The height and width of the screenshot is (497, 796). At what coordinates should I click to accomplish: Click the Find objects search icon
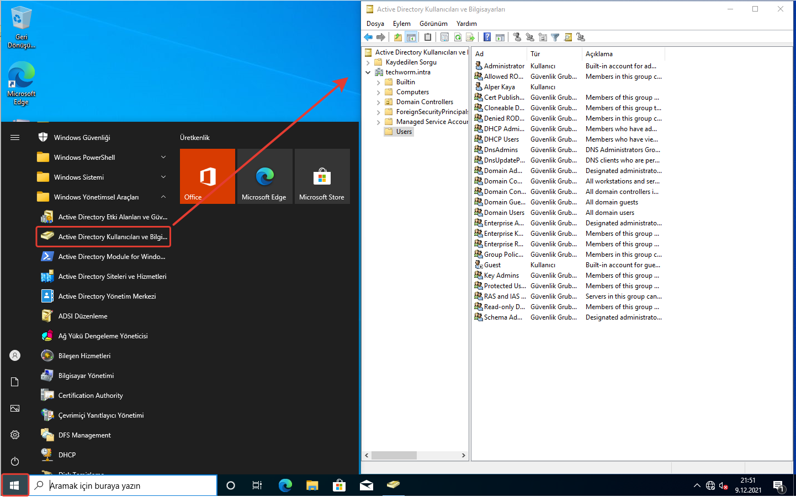[567, 37]
